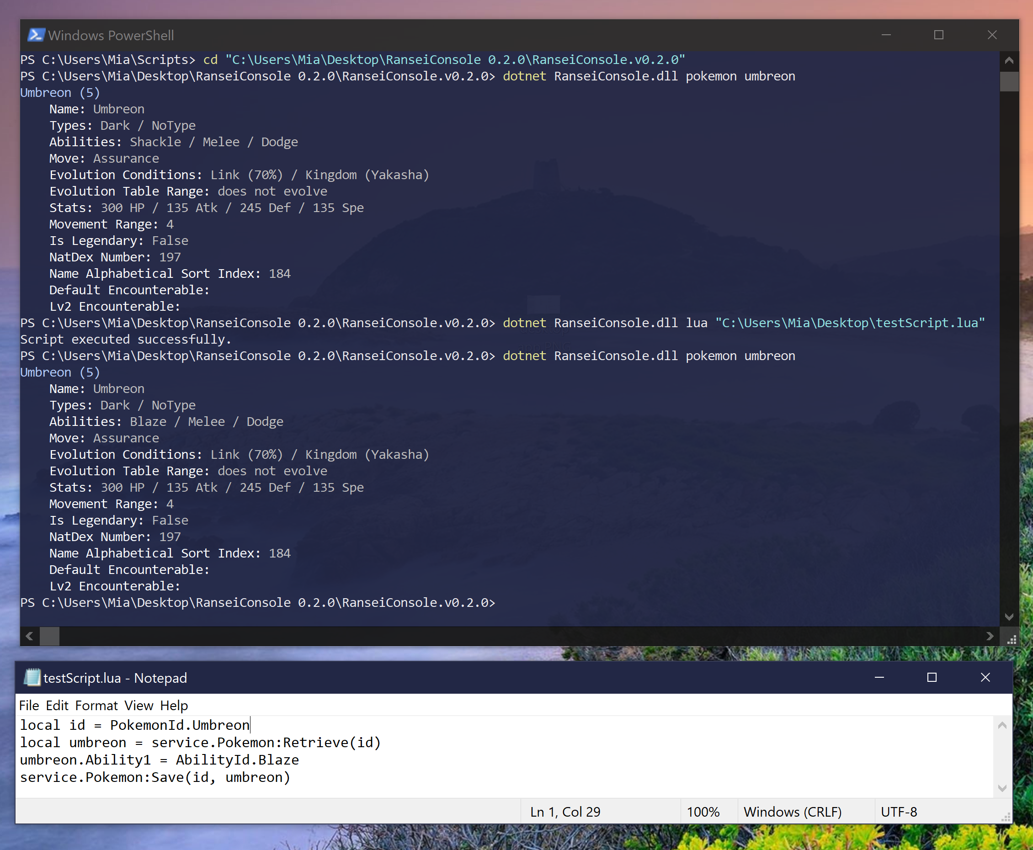Click PowerShell vertical scrollbar down arrow
1033x850 pixels.
(x=1009, y=617)
